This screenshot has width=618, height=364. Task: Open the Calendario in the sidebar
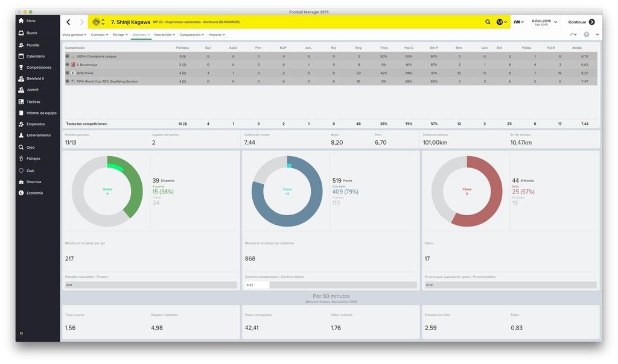(31, 56)
